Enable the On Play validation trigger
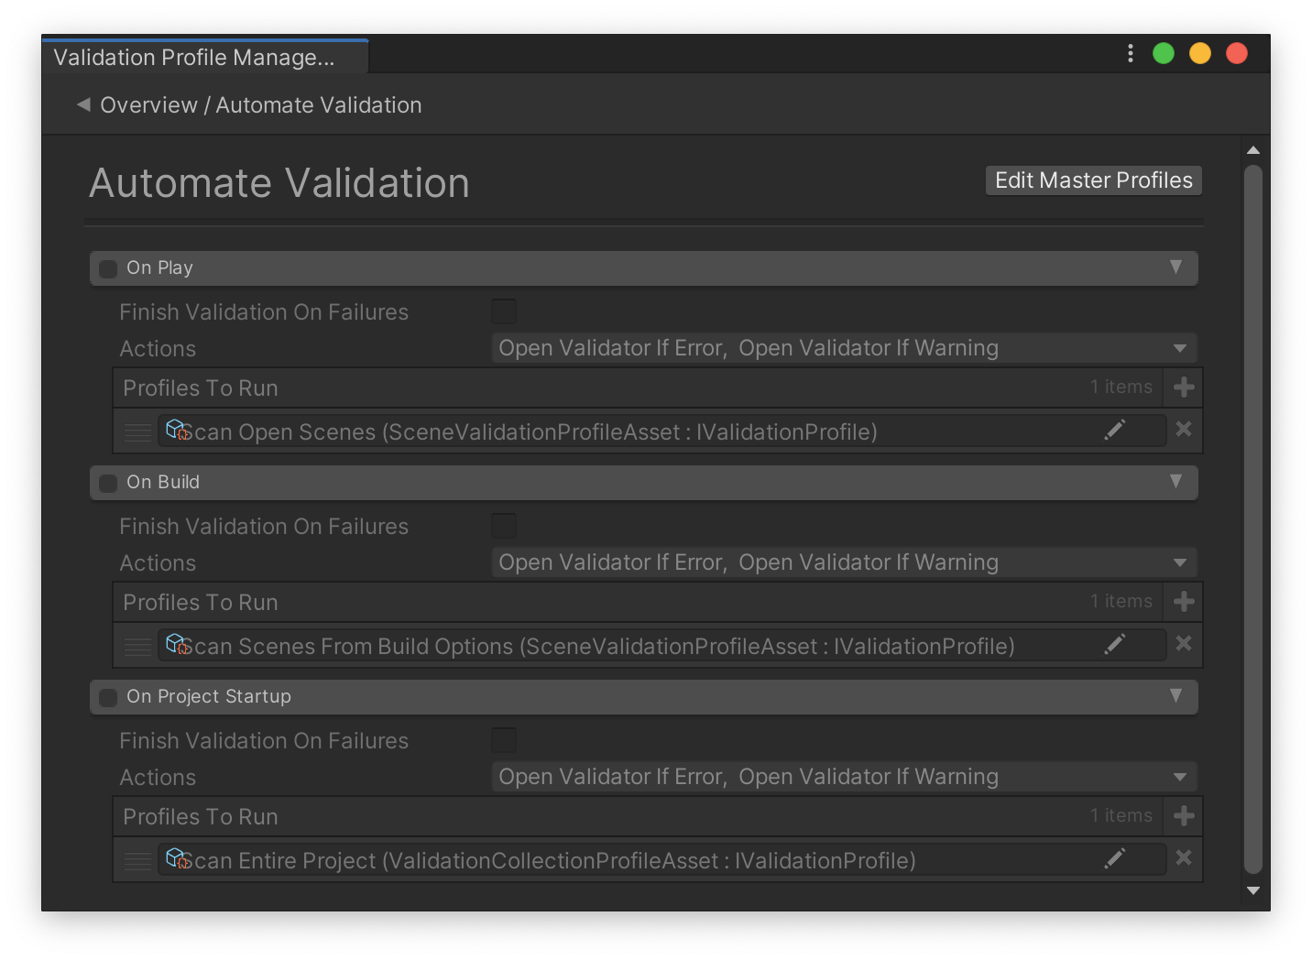The width and height of the screenshot is (1312, 960). [x=107, y=267]
